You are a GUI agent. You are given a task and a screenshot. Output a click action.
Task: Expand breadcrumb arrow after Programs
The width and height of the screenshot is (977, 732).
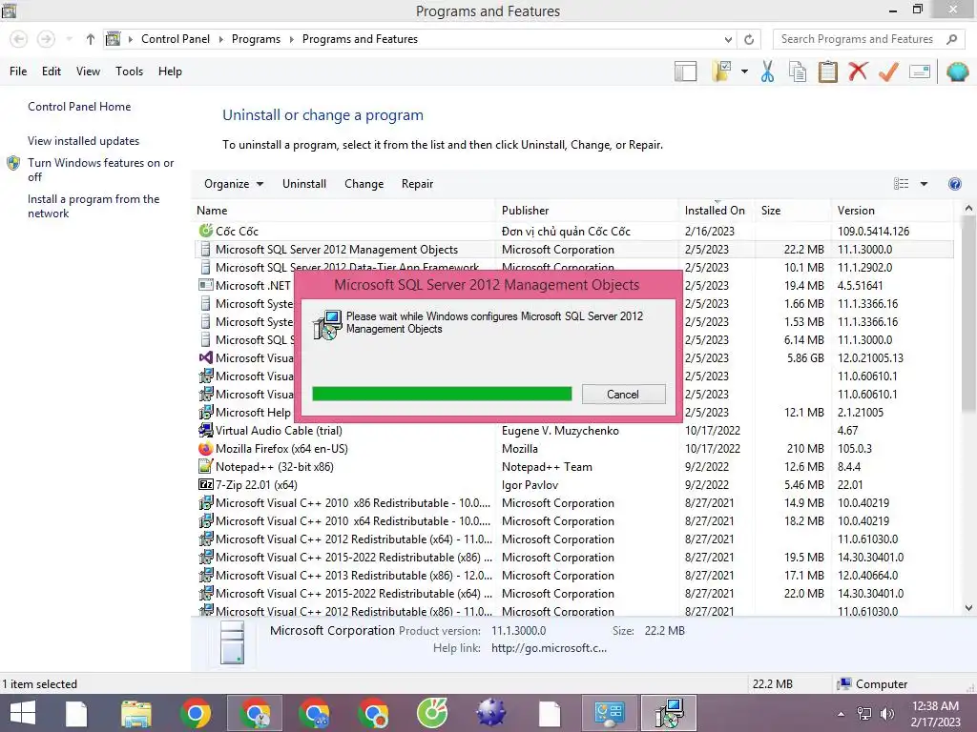292,39
